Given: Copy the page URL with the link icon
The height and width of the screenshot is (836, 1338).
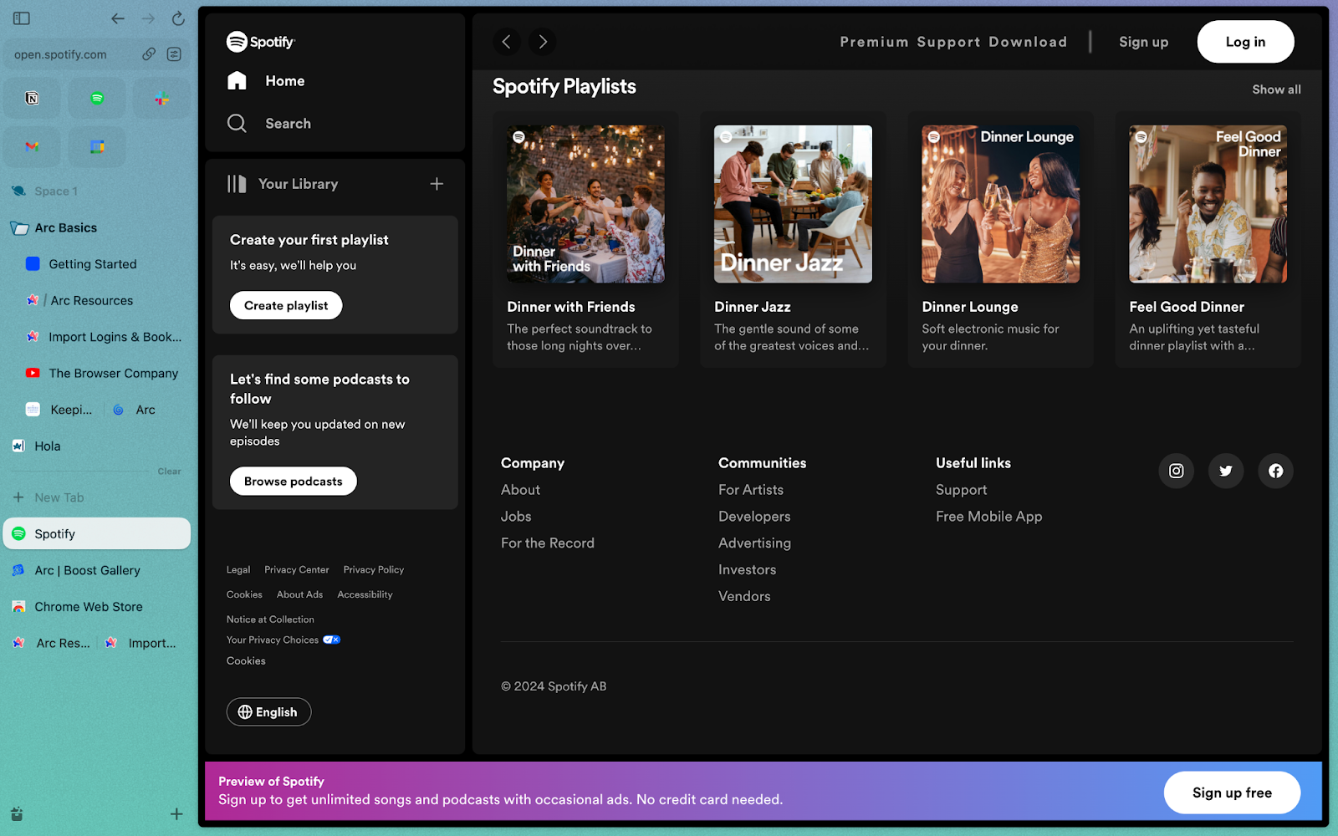Looking at the screenshot, I should 149,54.
